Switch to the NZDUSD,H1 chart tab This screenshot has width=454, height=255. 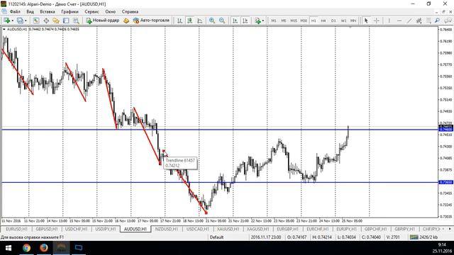click(x=167, y=229)
